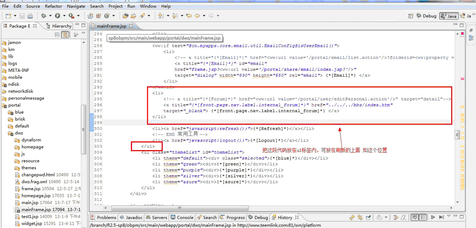Click the Open Type icon
This screenshot has height=228, width=476.
[125, 16]
